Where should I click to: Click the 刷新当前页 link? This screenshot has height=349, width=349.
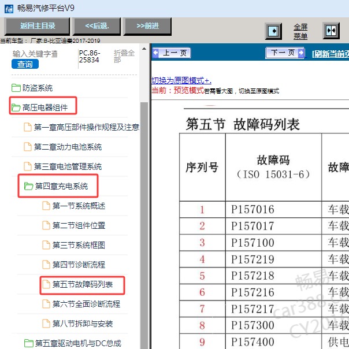click(331, 54)
